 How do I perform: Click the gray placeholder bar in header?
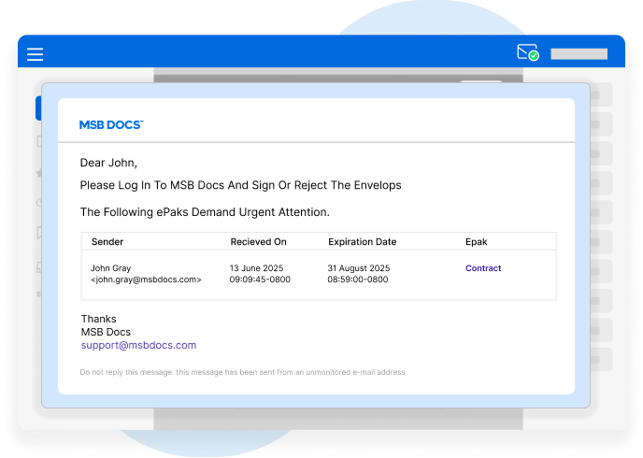(579, 53)
